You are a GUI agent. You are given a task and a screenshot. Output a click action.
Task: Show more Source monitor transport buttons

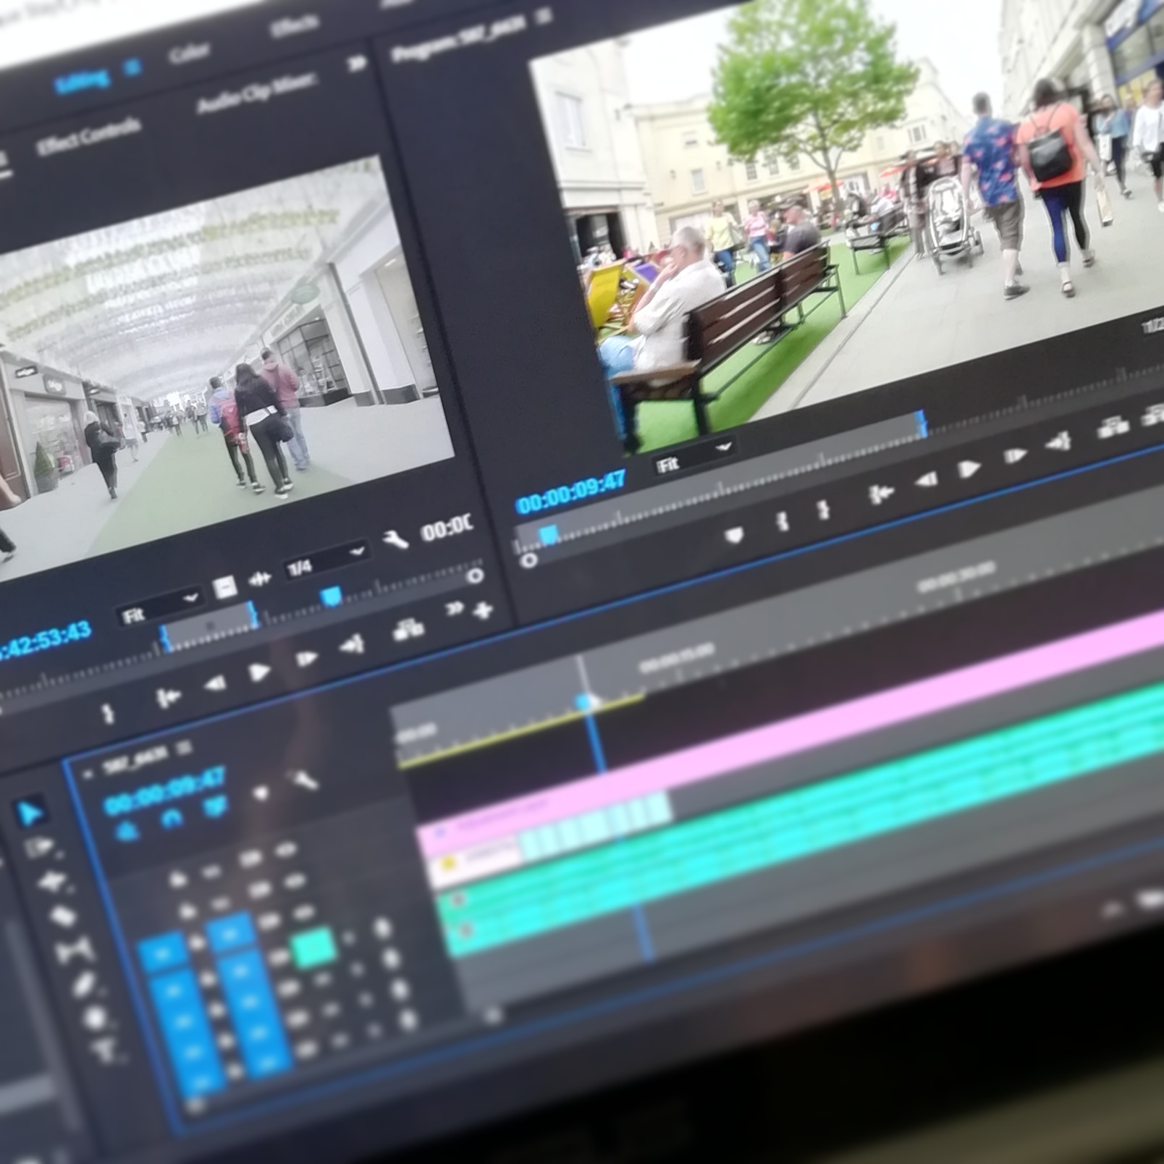(x=455, y=609)
